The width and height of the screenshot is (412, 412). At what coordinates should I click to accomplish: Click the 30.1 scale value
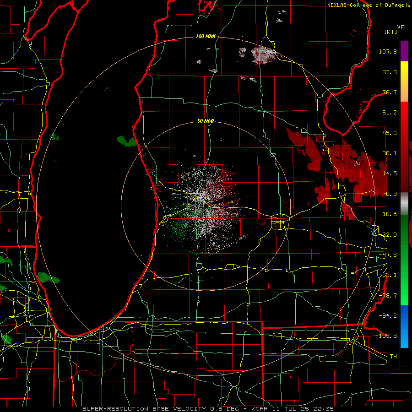[390, 153]
